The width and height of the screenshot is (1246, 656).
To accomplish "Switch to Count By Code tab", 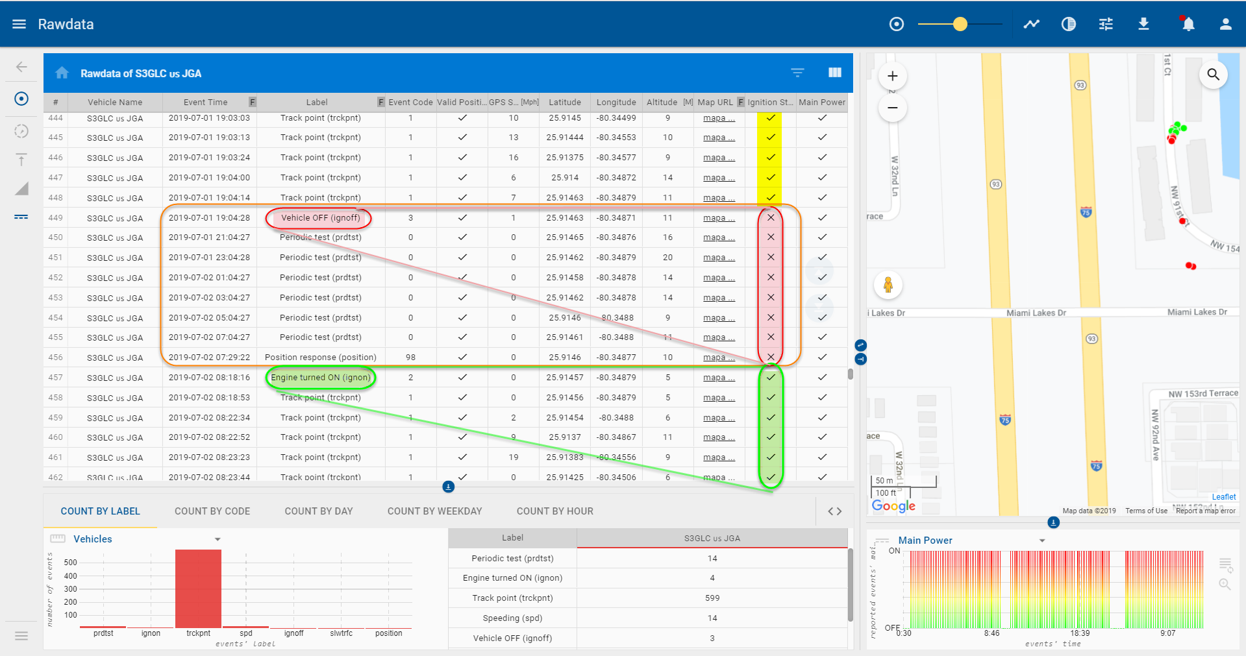I will pyautogui.click(x=212, y=511).
